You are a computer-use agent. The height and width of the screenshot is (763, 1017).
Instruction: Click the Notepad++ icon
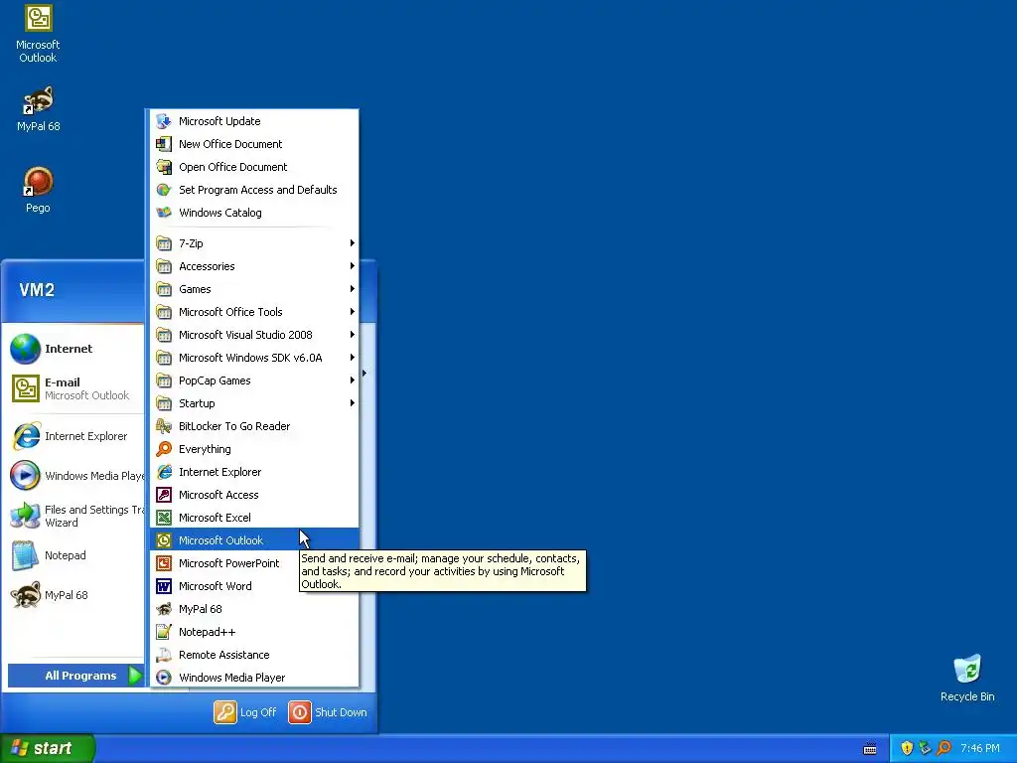pyautogui.click(x=164, y=632)
